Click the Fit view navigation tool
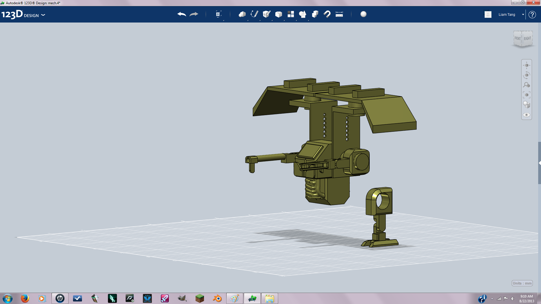 527,95
